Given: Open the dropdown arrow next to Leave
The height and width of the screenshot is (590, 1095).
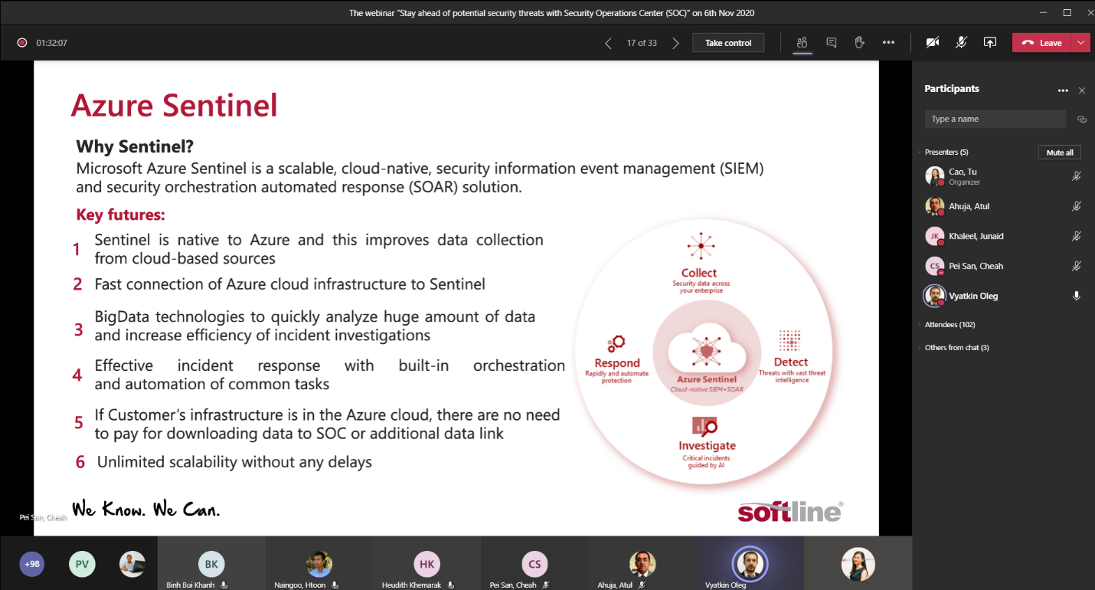Looking at the screenshot, I should coord(1081,43).
